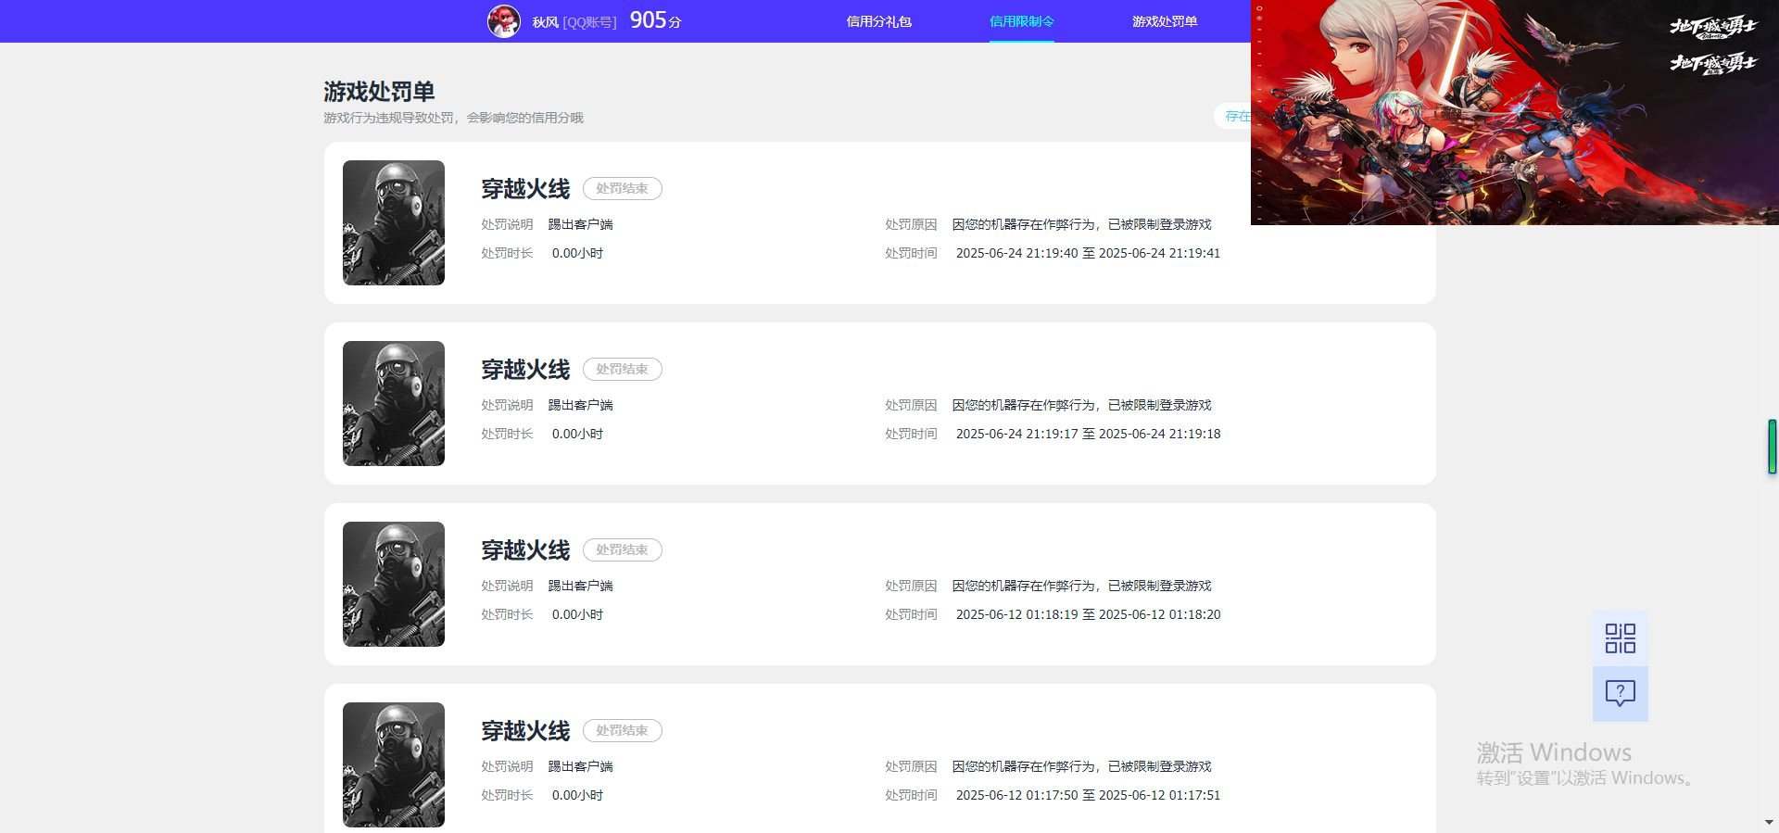The width and height of the screenshot is (1779, 833).
Task: Click the 游戏处罚单 page heading
Action: click(x=379, y=91)
